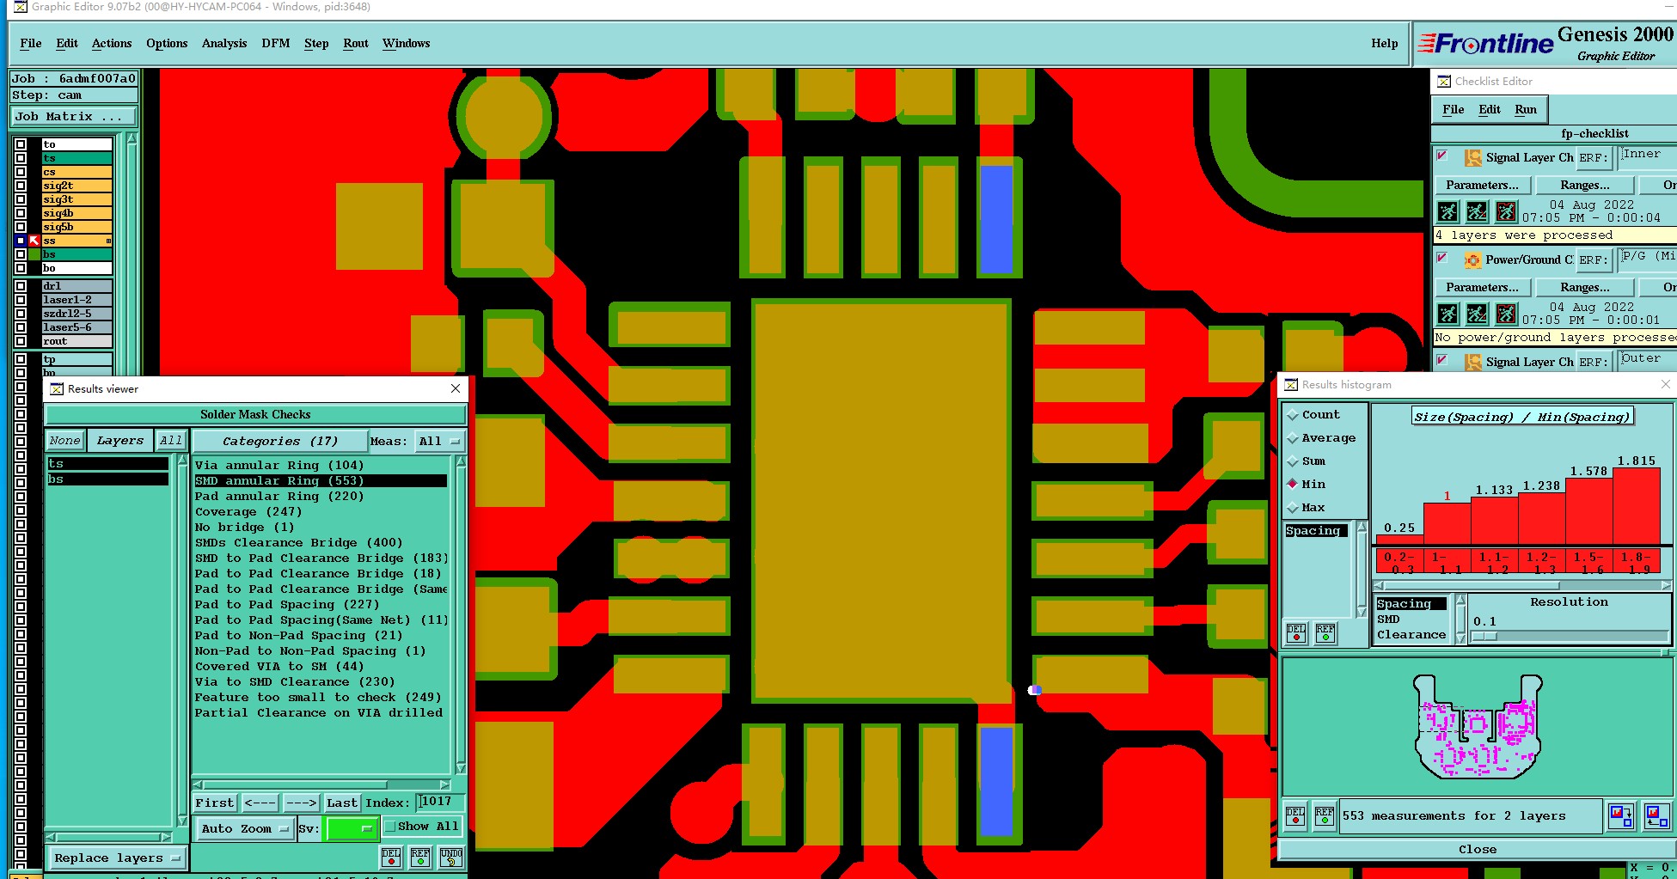This screenshot has width=1677, height=879.
Task: Open the DFM menu
Action: point(276,43)
